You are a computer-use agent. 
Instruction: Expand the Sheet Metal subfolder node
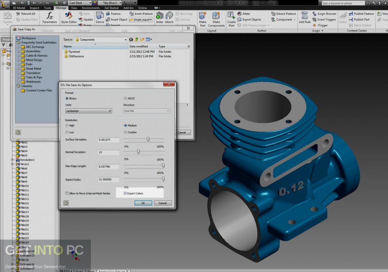coord(18,69)
